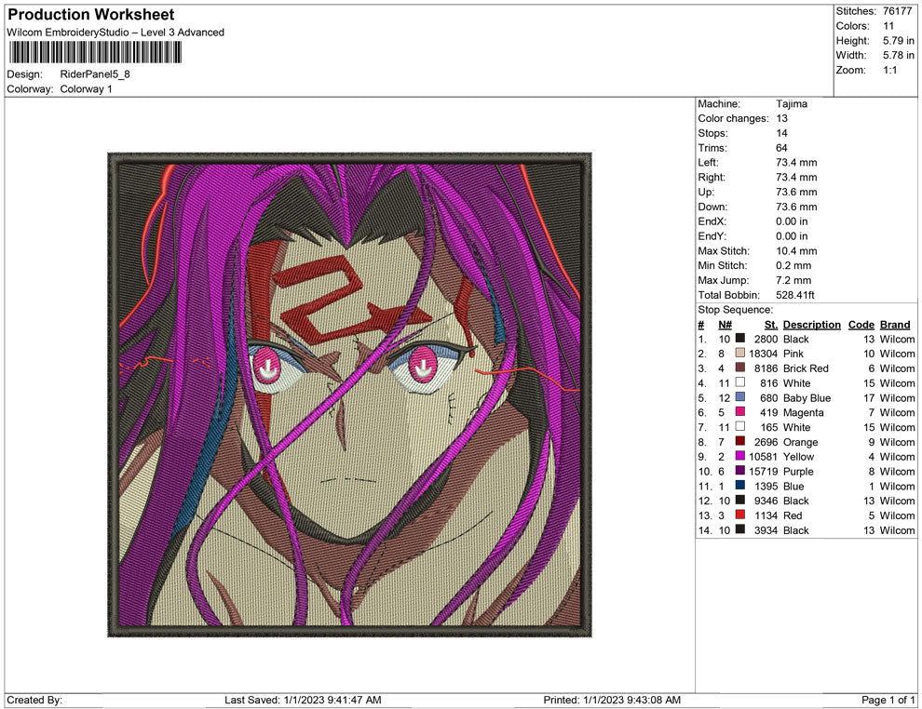Click 'Printed: 1/1/2023 9:43:08 AM' footer text

(x=612, y=700)
